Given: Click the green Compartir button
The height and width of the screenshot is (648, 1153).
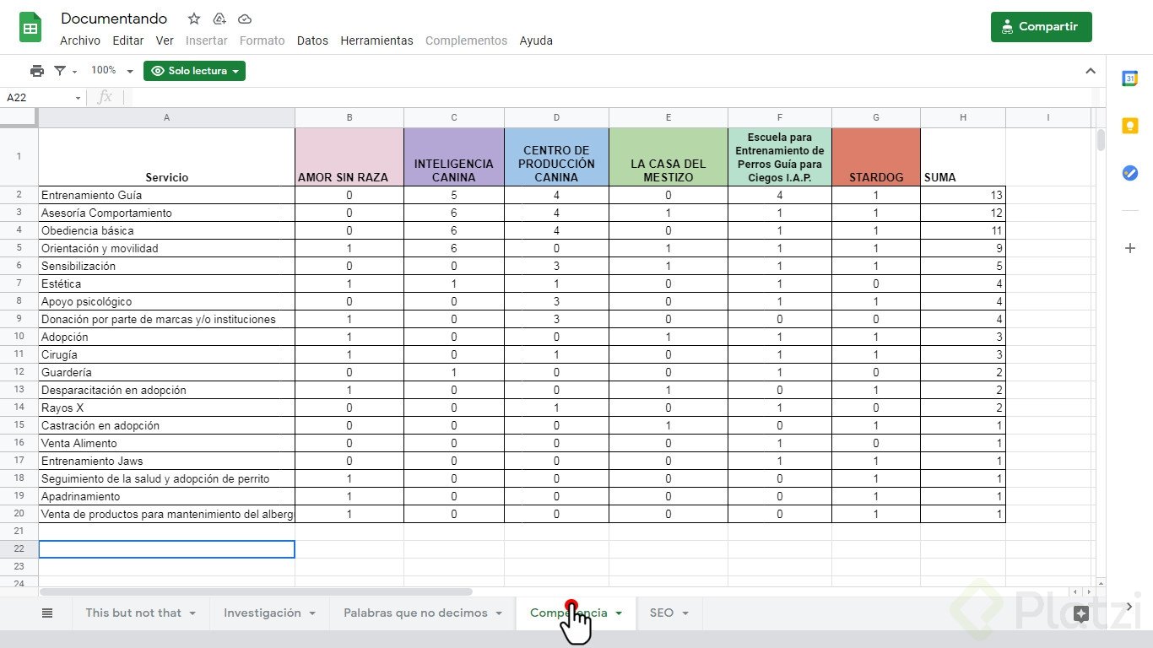Looking at the screenshot, I should [x=1042, y=26].
